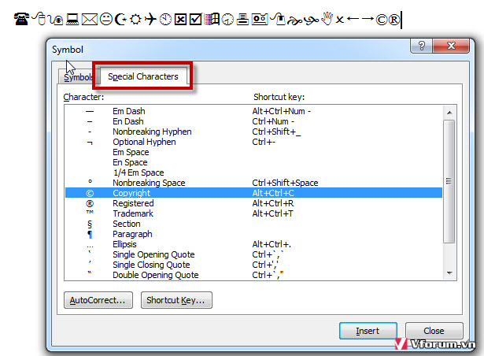Choose the En Space entry
The width and height of the screenshot is (484, 356).
[253, 162]
